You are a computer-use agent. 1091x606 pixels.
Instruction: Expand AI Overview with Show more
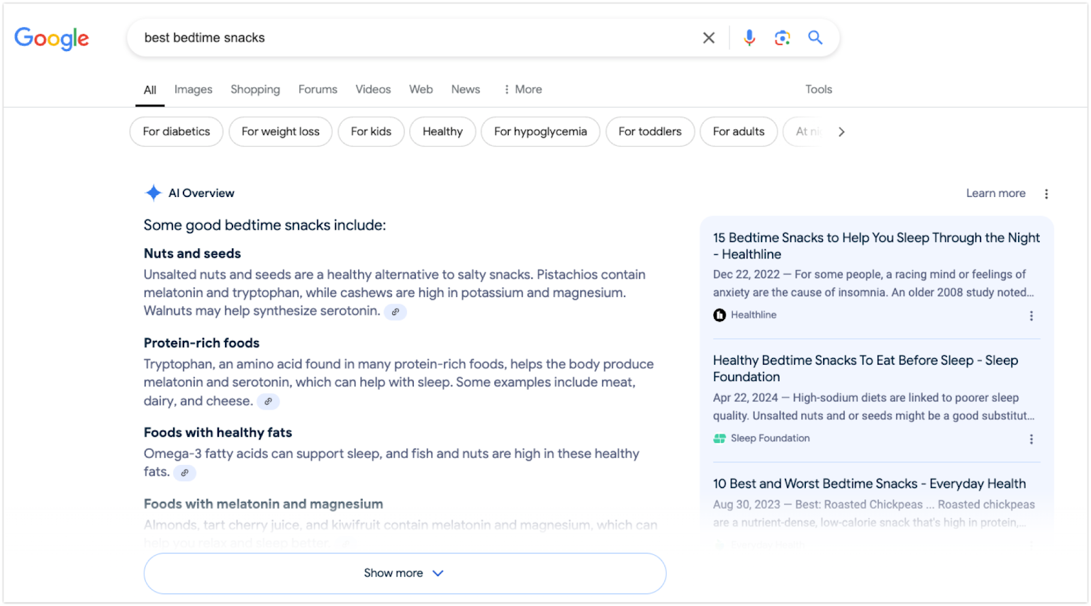404,573
